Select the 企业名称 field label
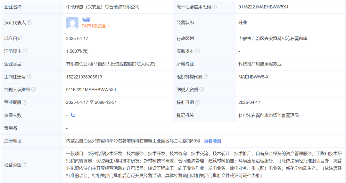 [13, 7]
